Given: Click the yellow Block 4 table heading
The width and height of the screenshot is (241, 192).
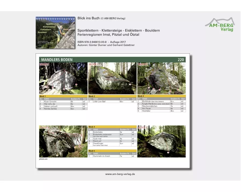Looking at the screenshot, I should 112,127.
